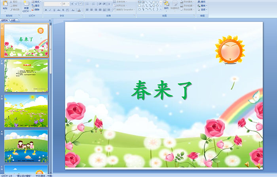Select slide 4 thumbnail with ducks
Screen dimensions: 277x177
pos(26,146)
